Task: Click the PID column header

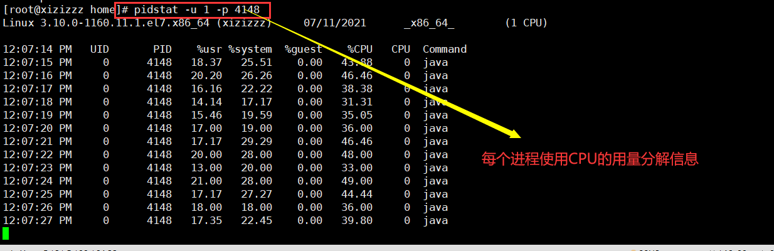Action: click(162, 49)
